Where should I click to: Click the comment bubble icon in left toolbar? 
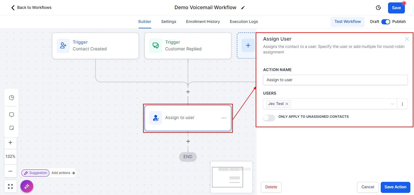pos(12,115)
